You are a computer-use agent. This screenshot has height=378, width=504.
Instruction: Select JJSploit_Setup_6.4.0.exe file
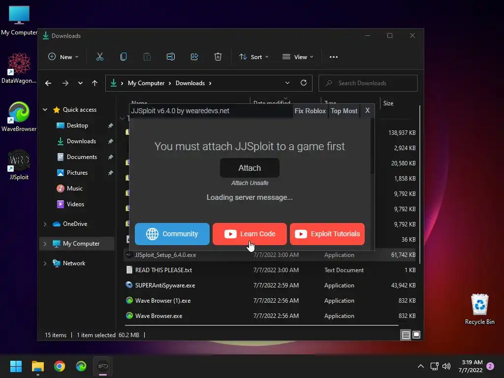[x=270, y=255]
